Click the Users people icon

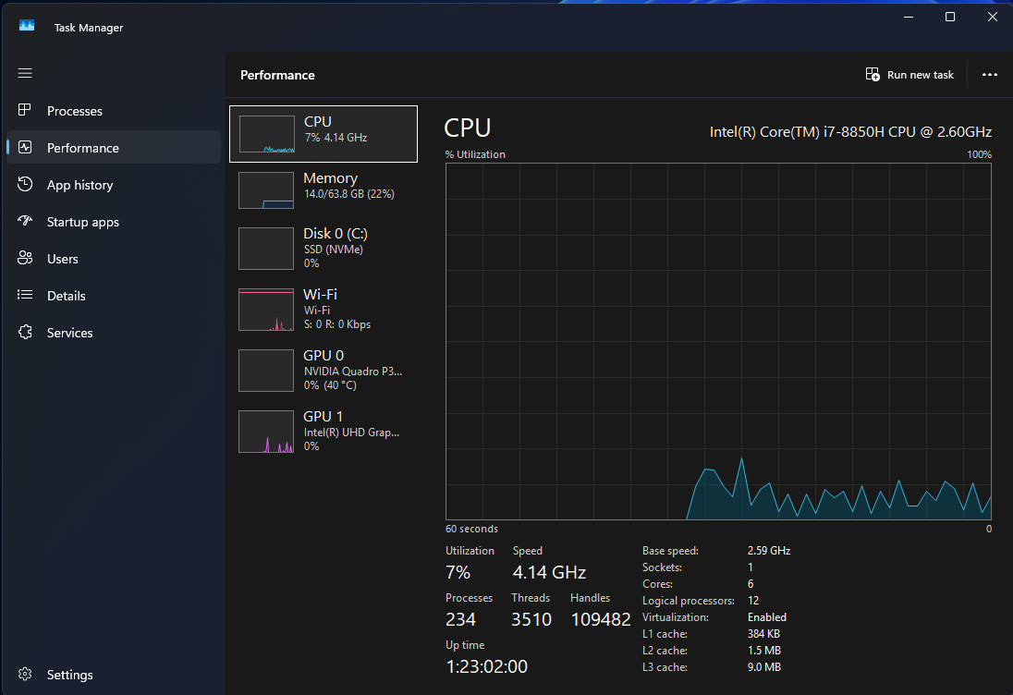pyautogui.click(x=25, y=259)
